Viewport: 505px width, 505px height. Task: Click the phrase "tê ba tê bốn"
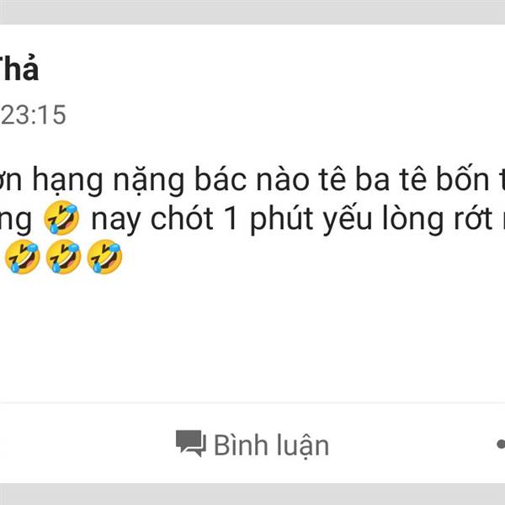click(404, 179)
